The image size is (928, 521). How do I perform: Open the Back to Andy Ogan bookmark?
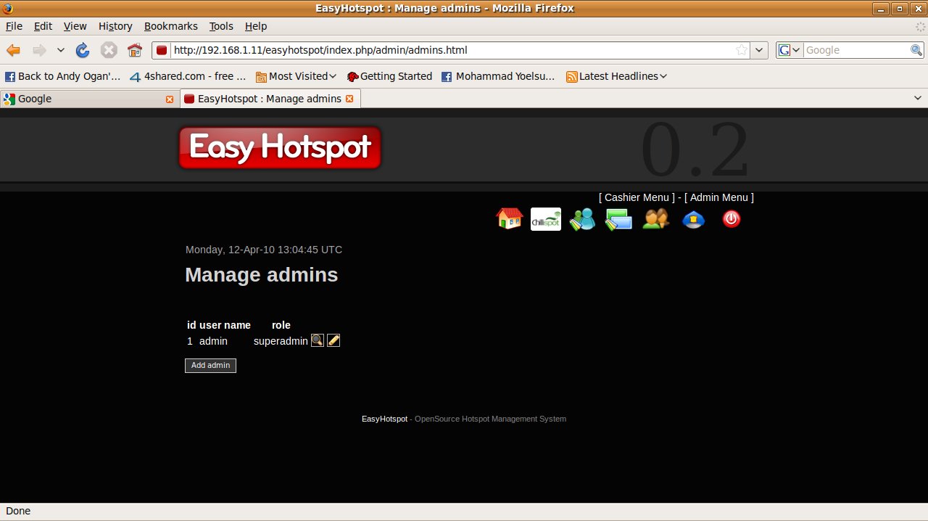63,76
